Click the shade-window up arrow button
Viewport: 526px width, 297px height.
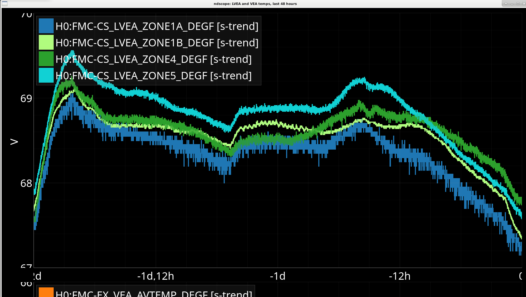tap(506, 4)
